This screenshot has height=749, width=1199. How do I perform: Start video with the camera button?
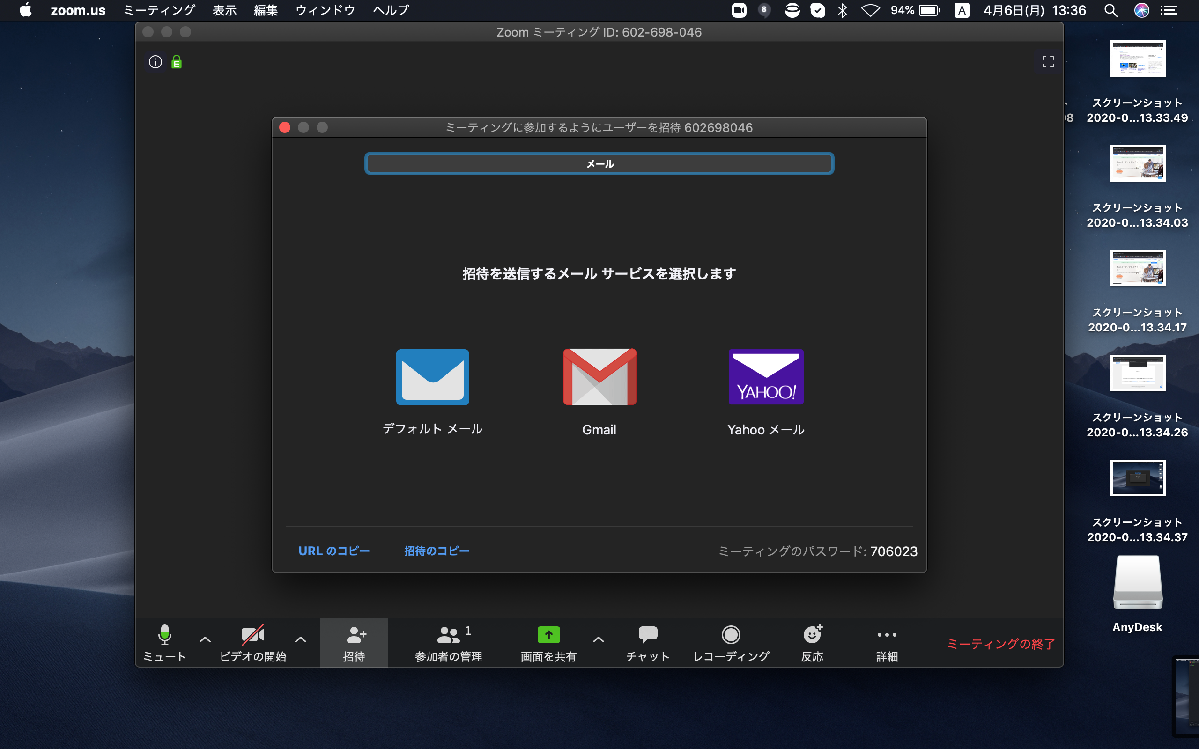pos(253,642)
